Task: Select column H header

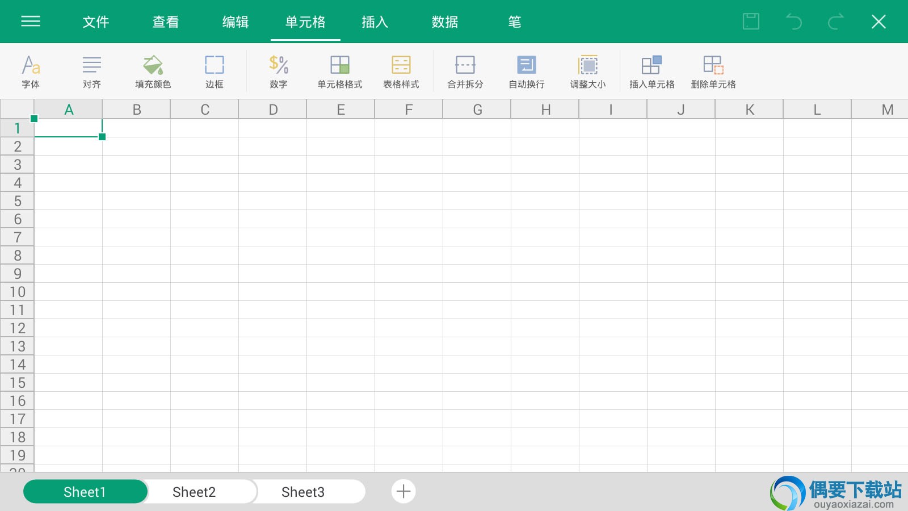Action: click(545, 110)
